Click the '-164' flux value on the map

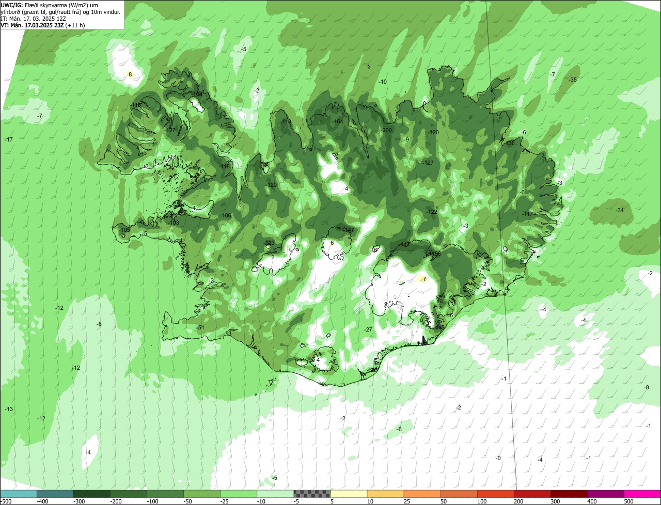338,121
